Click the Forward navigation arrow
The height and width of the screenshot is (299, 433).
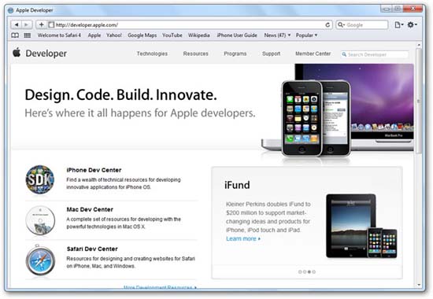tap(27, 25)
